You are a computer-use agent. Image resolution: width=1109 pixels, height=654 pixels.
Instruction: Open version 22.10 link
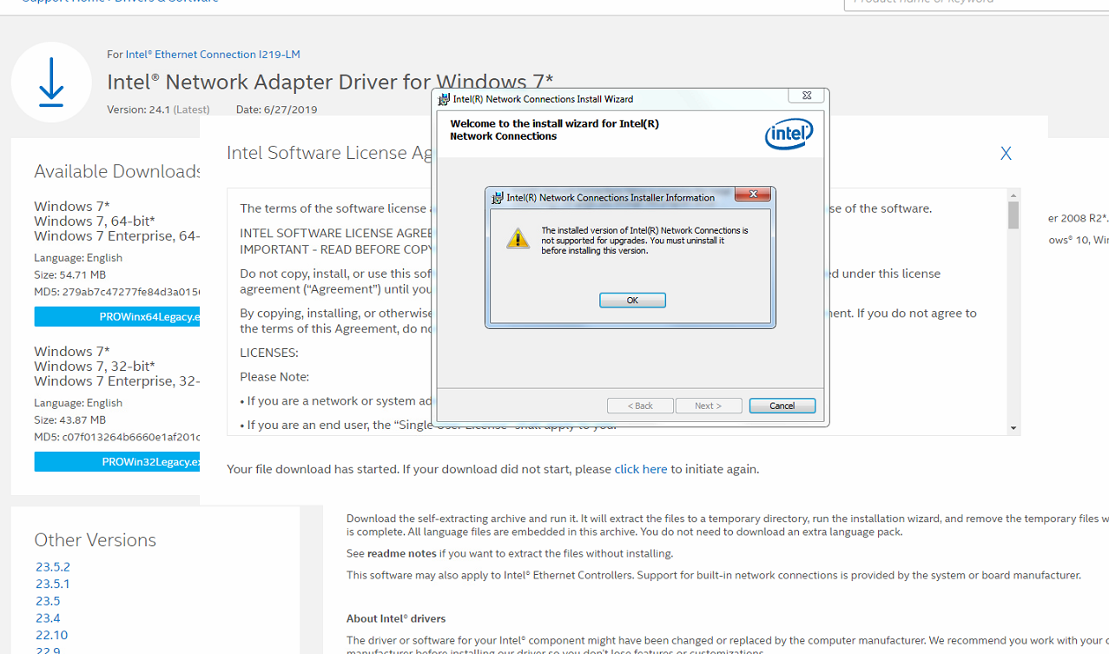pos(51,635)
